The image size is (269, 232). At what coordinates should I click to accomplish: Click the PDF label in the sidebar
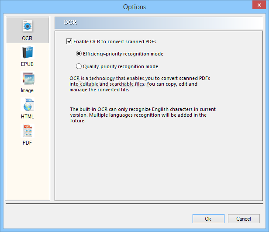[x=27, y=142]
